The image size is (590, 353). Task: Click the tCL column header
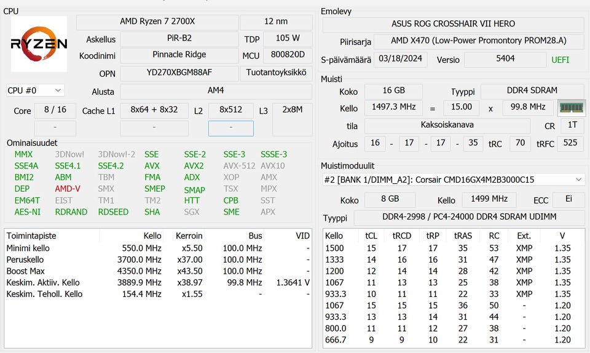tap(371, 236)
